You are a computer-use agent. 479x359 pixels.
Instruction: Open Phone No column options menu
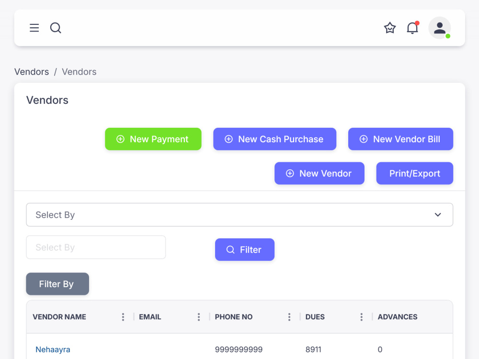coord(289,317)
